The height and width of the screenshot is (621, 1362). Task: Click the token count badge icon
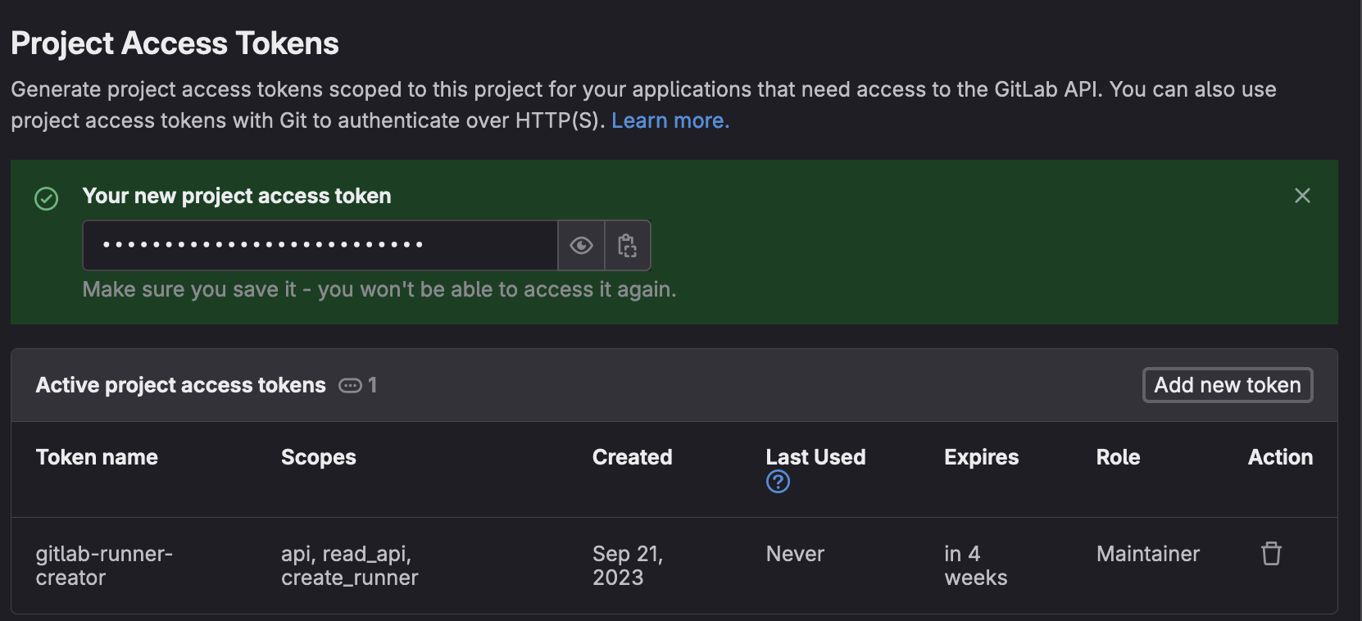tap(351, 385)
